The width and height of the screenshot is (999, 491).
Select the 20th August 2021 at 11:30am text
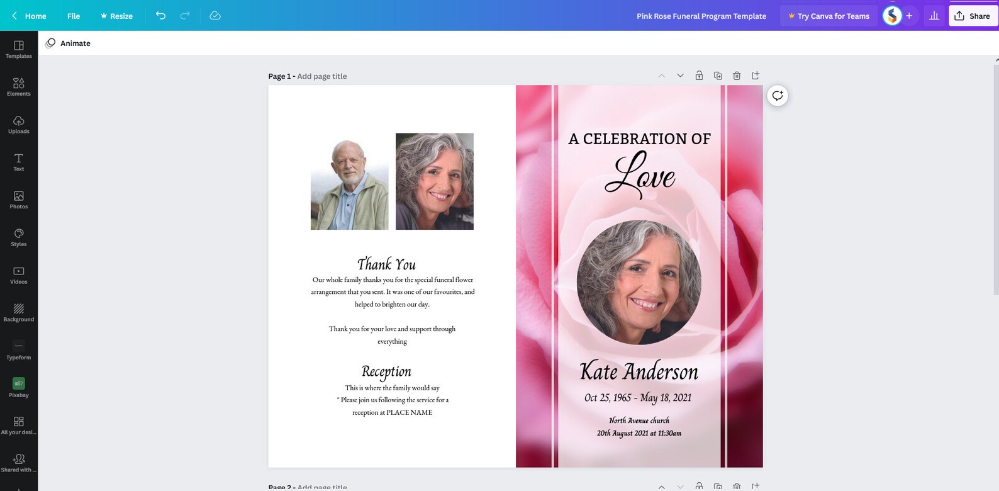pos(639,433)
